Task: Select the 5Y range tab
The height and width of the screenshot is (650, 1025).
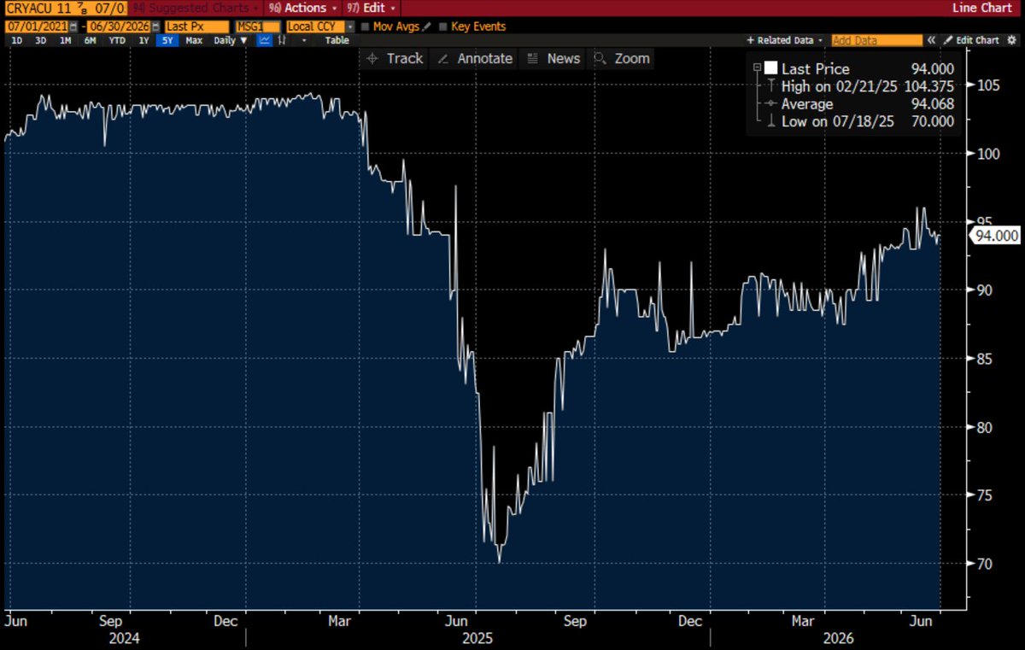Action: (x=167, y=40)
